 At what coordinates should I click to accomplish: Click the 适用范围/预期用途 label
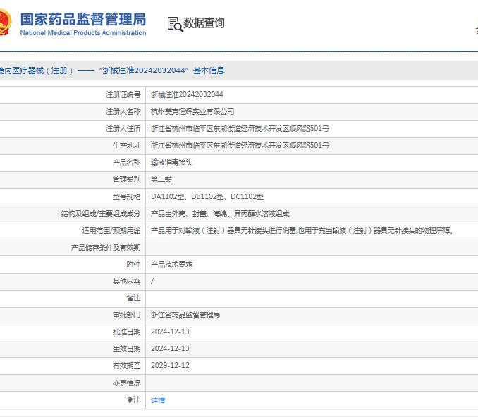pos(111,231)
